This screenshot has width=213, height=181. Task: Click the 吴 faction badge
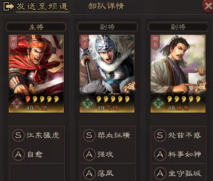(17, 104)
